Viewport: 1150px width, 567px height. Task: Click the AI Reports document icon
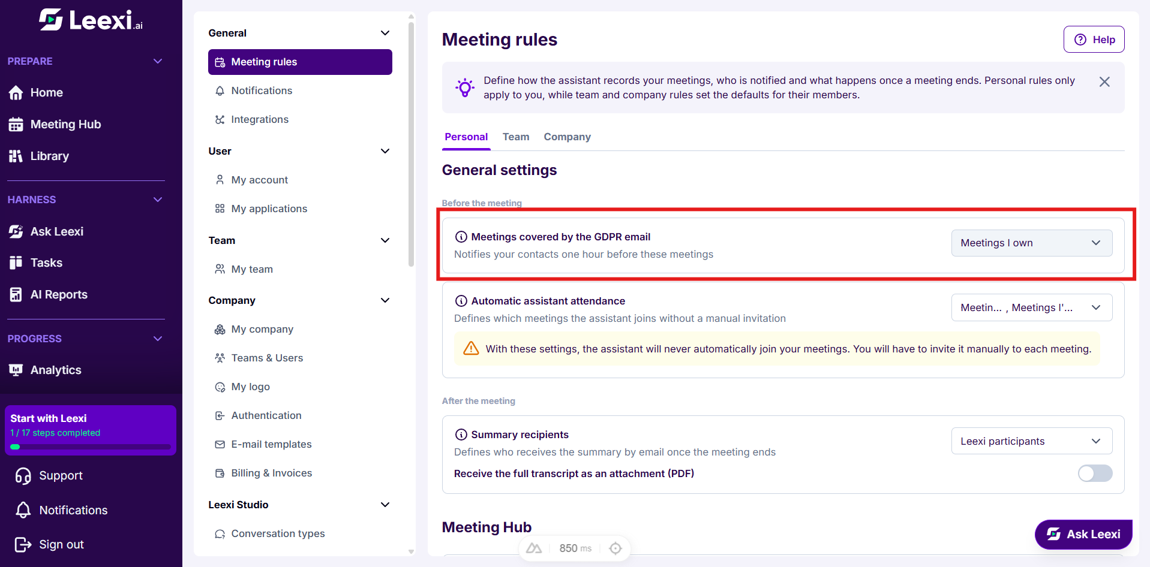click(x=16, y=295)
